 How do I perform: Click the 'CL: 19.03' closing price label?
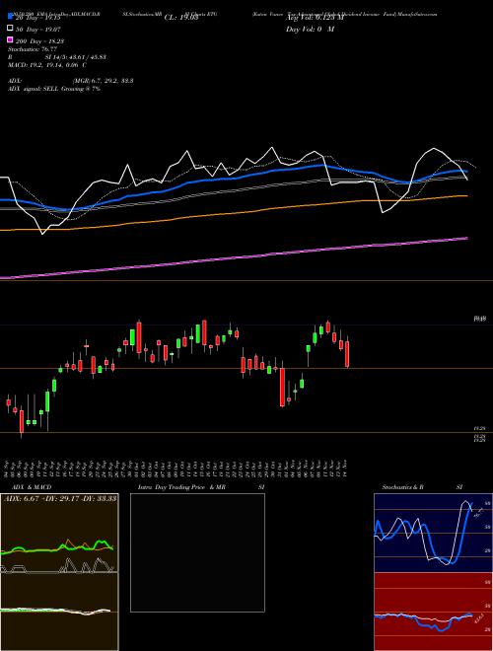coord(181,18)
